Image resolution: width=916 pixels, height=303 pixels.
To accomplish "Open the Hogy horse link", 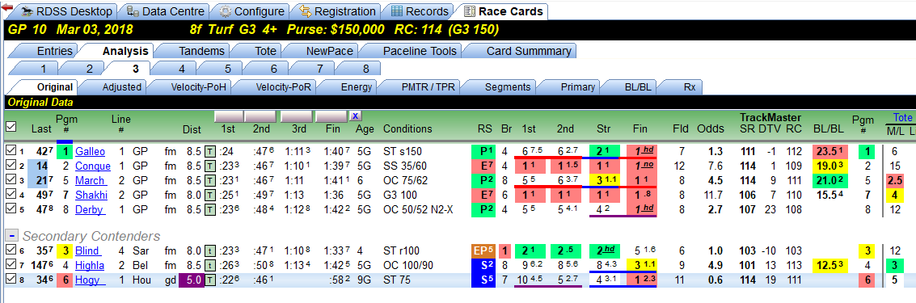I will point(90,281).
